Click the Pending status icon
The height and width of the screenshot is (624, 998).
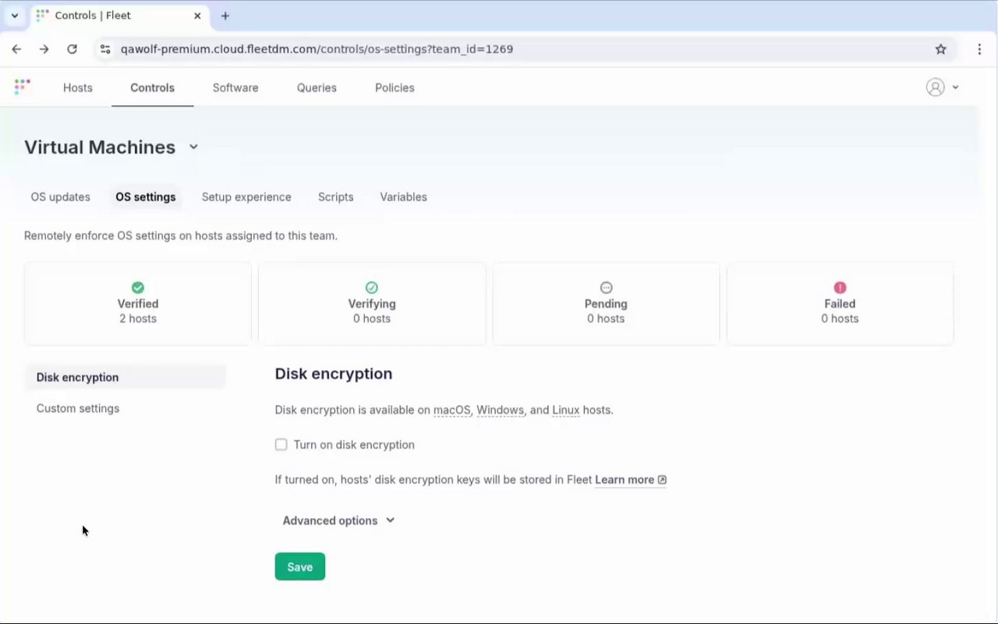click(x=606, y=287)
